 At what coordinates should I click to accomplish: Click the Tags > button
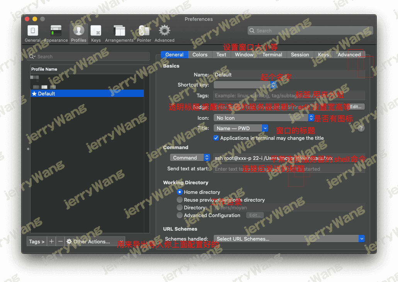click(x=37, y=241)
